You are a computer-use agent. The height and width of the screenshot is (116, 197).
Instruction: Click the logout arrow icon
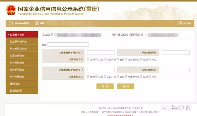click(x=180, y=23)
